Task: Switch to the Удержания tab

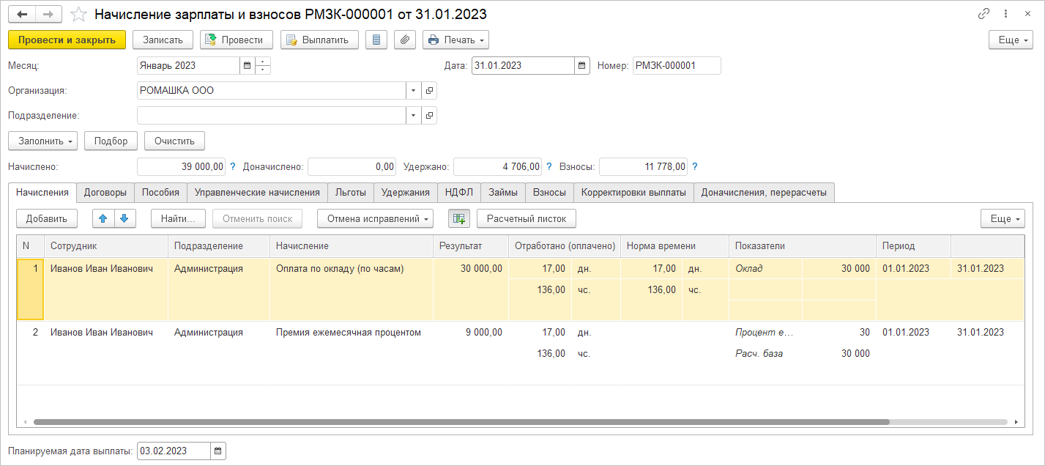Action: pos(405,193)
